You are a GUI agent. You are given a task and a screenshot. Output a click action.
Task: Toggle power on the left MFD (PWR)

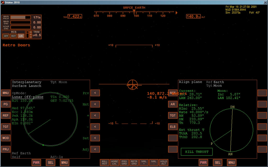[x=36, y=162]
